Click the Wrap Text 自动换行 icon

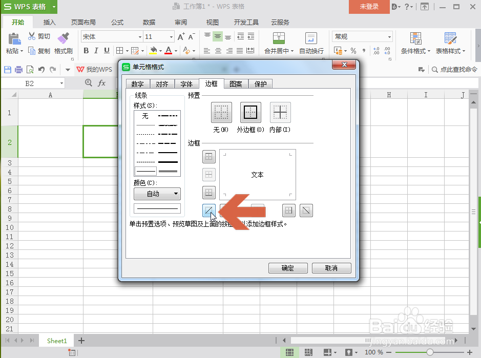tap(311, 38)
